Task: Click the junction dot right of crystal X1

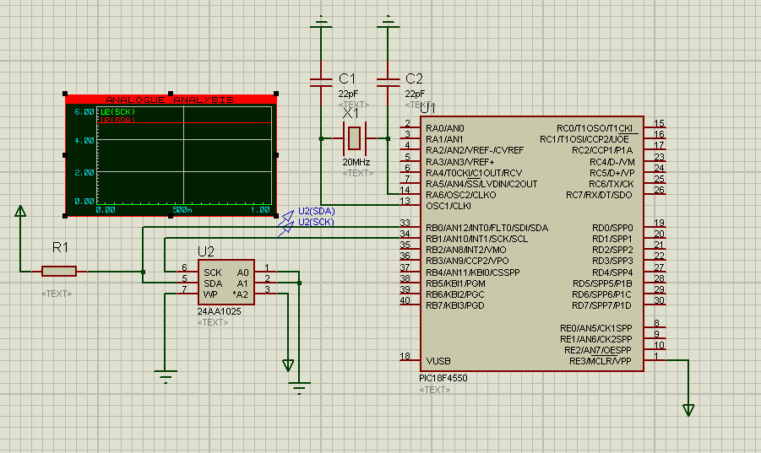Action: coord(388,138)
